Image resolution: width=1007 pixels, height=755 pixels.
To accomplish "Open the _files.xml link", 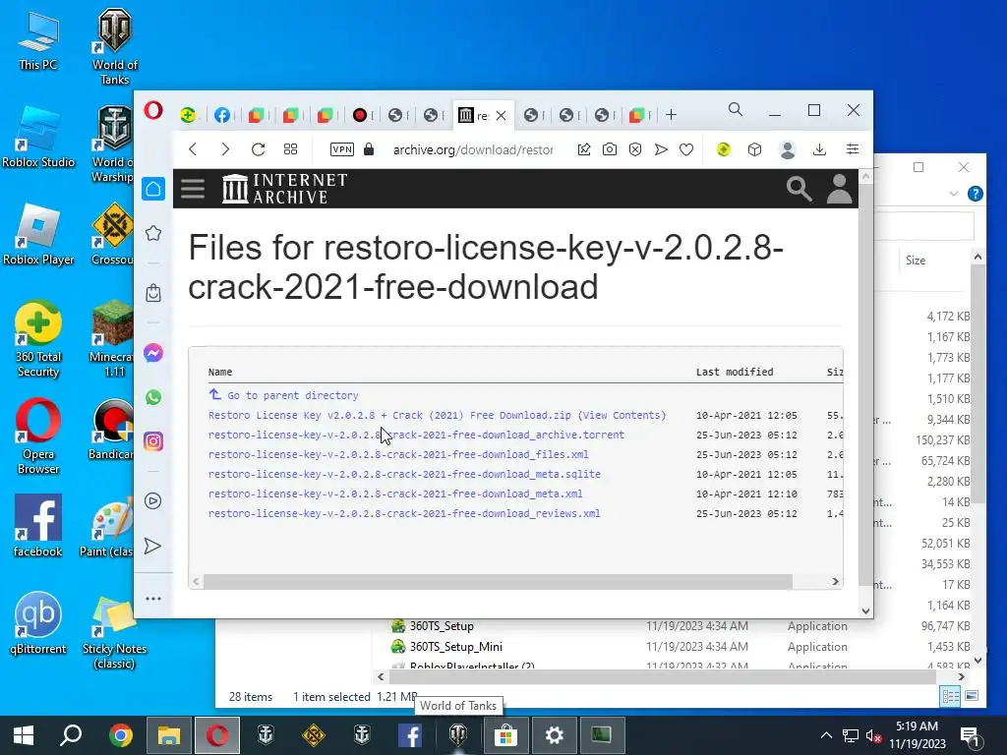I will coord(398,454).
